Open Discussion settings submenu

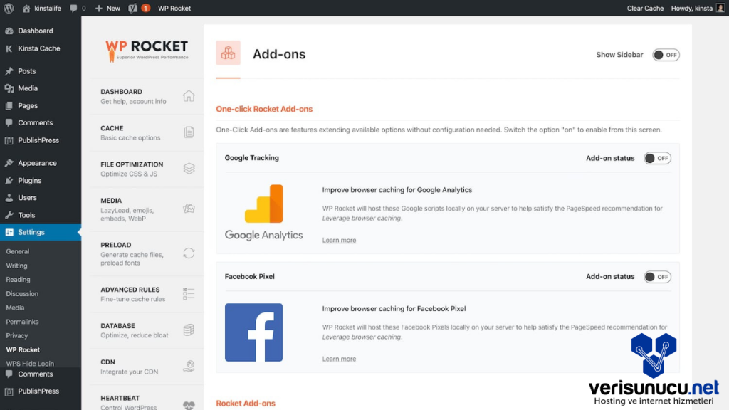tap(22, 294)
